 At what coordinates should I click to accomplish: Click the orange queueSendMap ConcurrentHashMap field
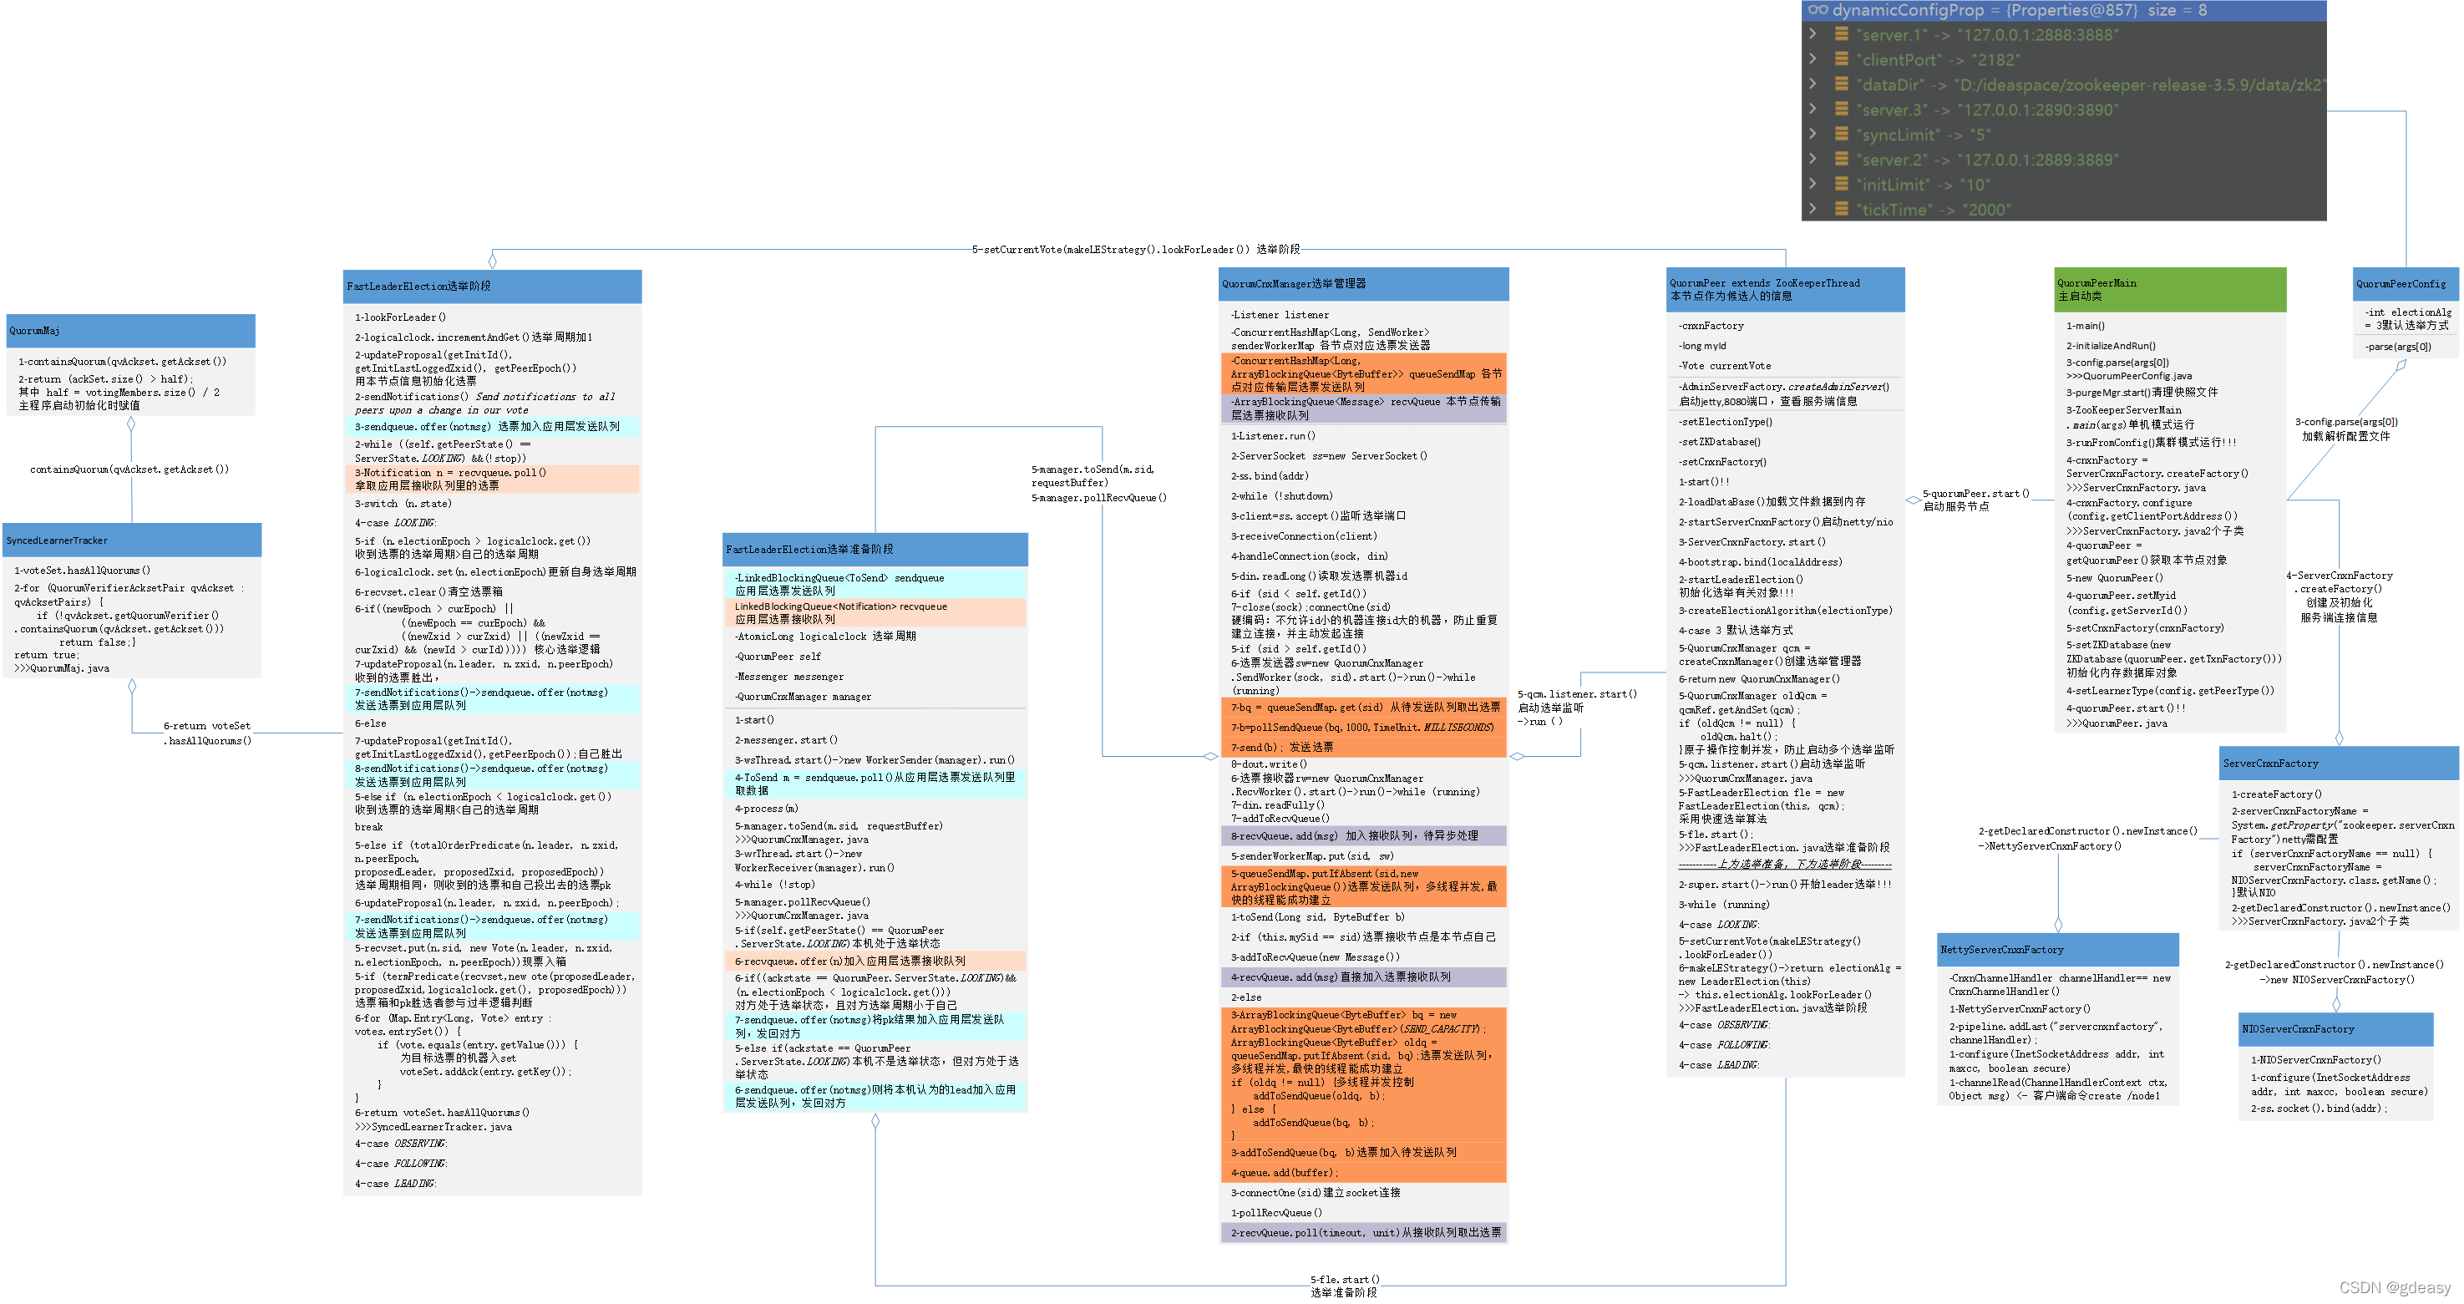[1364, 374]
